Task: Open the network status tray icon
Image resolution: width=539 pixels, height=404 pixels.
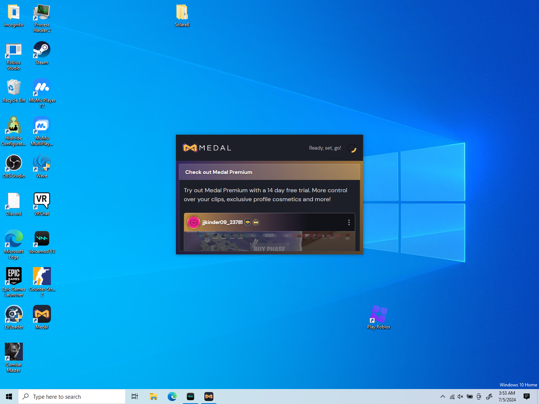Action: pos(452,397)
